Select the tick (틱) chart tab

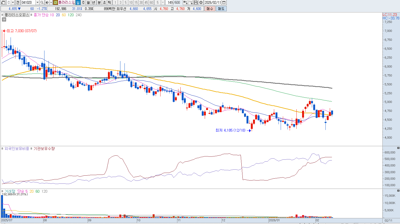point(109,2)
